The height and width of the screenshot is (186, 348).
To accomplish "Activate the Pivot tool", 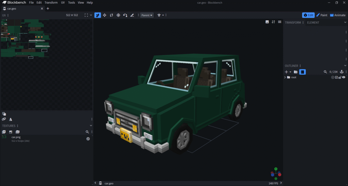I will (118, 15).
